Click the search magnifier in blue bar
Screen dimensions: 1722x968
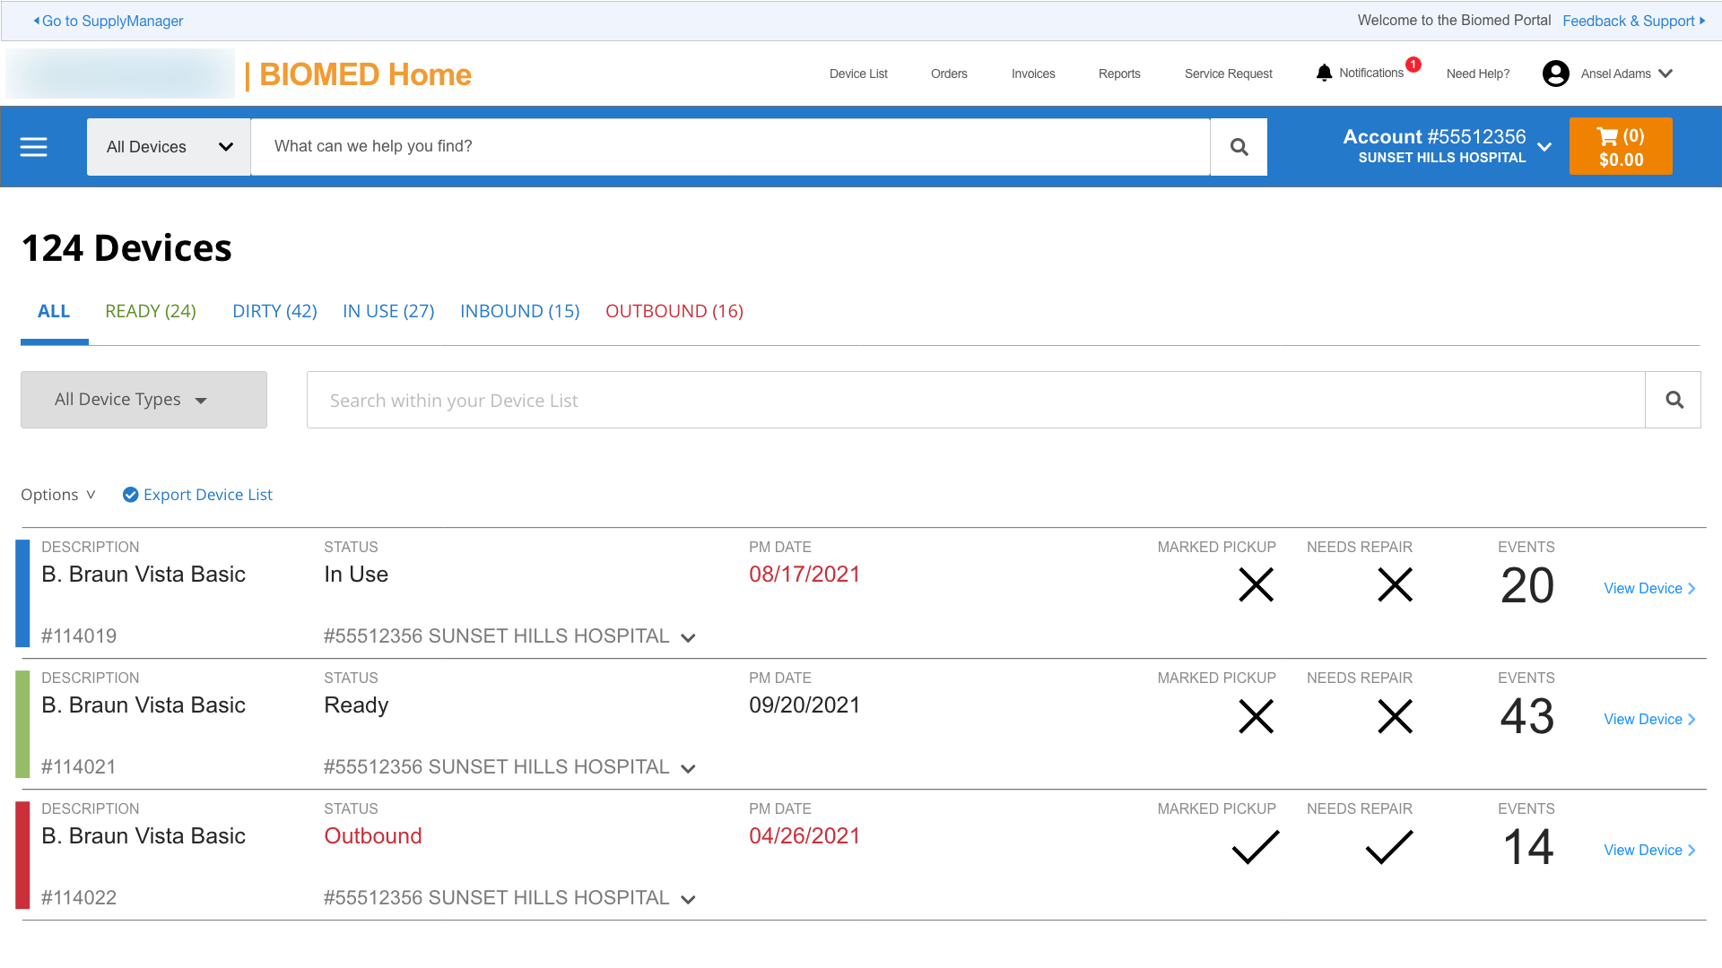point(1239,147)
